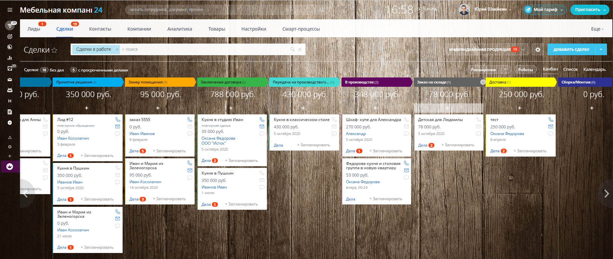The height and width of the screenshot is (259, 613).
Task: Click the deals search input field
Action: pos(205,50)
